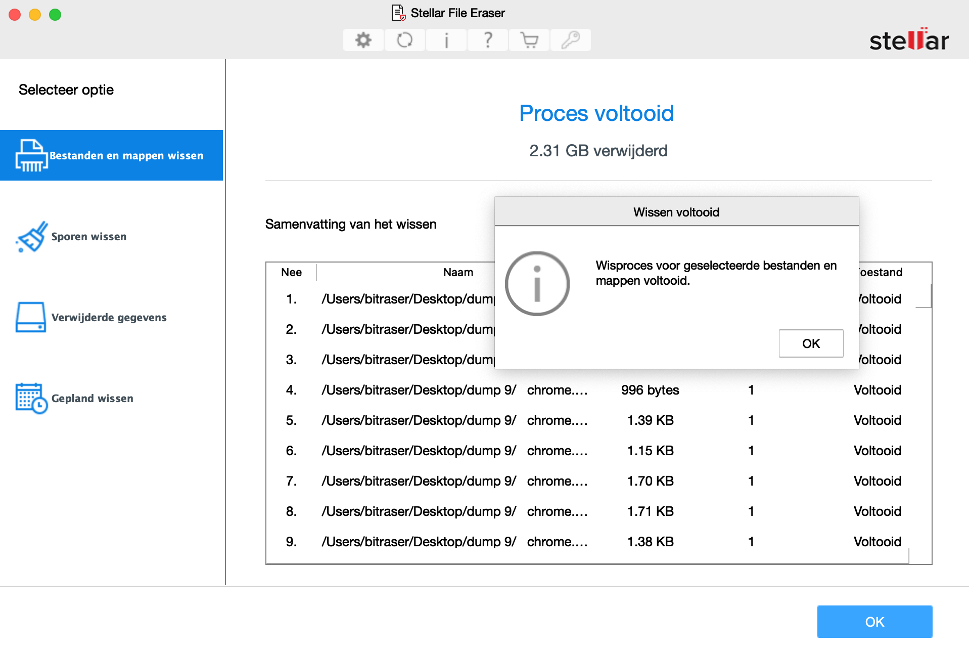The image size is (969, 652).
Task: Click the Wissen voltooid dialog title bar
Action: tap(676, 212)
